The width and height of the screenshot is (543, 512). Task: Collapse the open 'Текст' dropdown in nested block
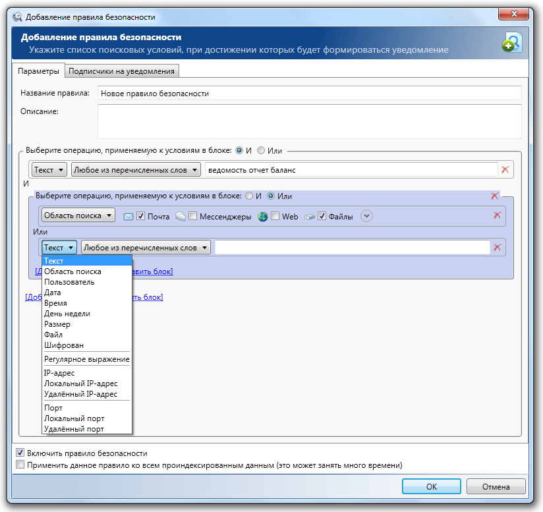(x=59, y=248)
